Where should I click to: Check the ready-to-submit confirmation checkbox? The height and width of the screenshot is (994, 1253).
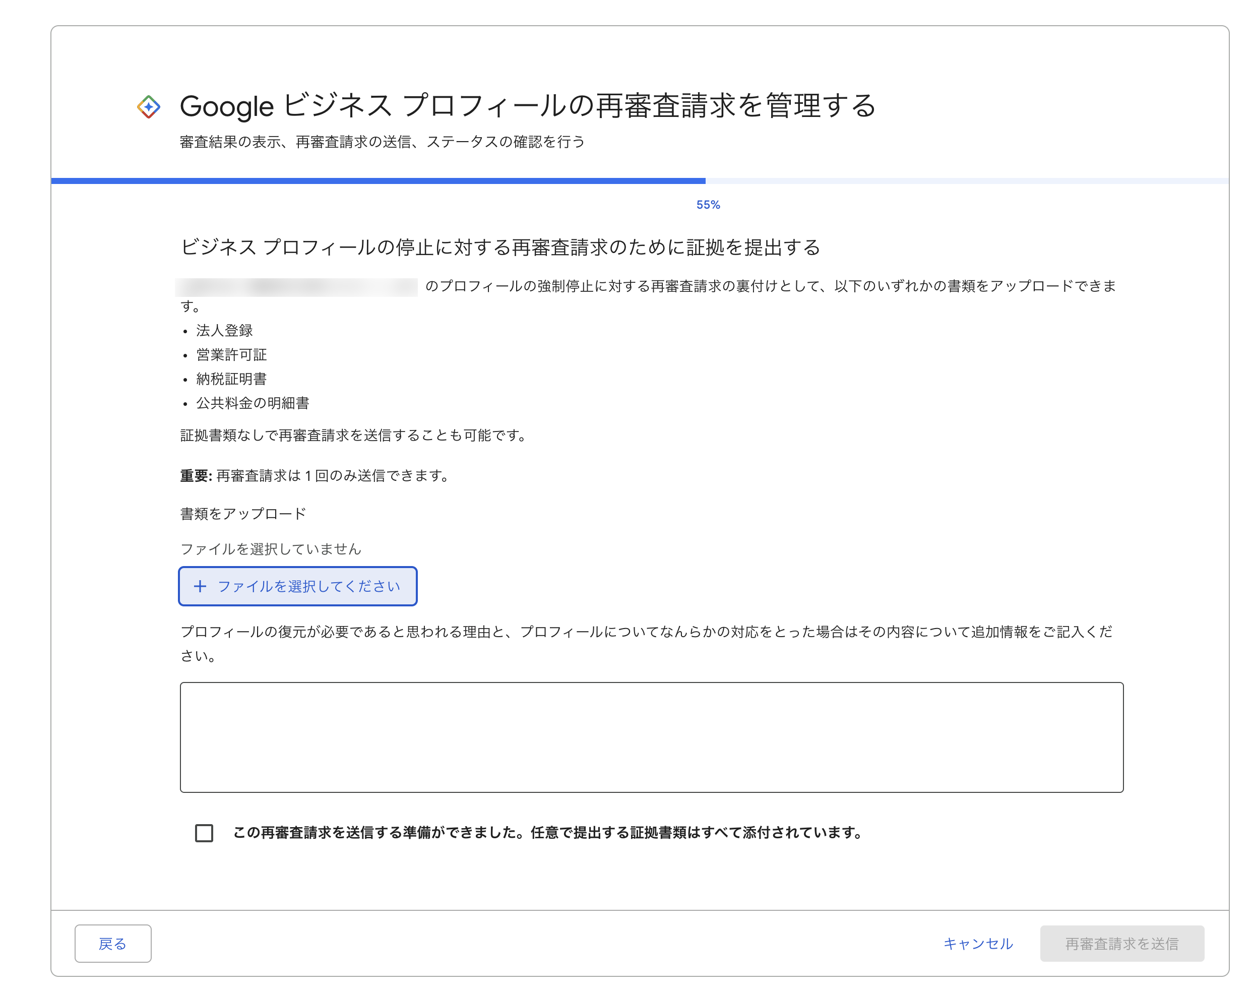point(204,832)
